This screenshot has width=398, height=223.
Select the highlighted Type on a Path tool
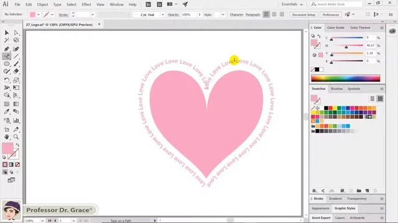pyautogui.click(x=7, y=56)
